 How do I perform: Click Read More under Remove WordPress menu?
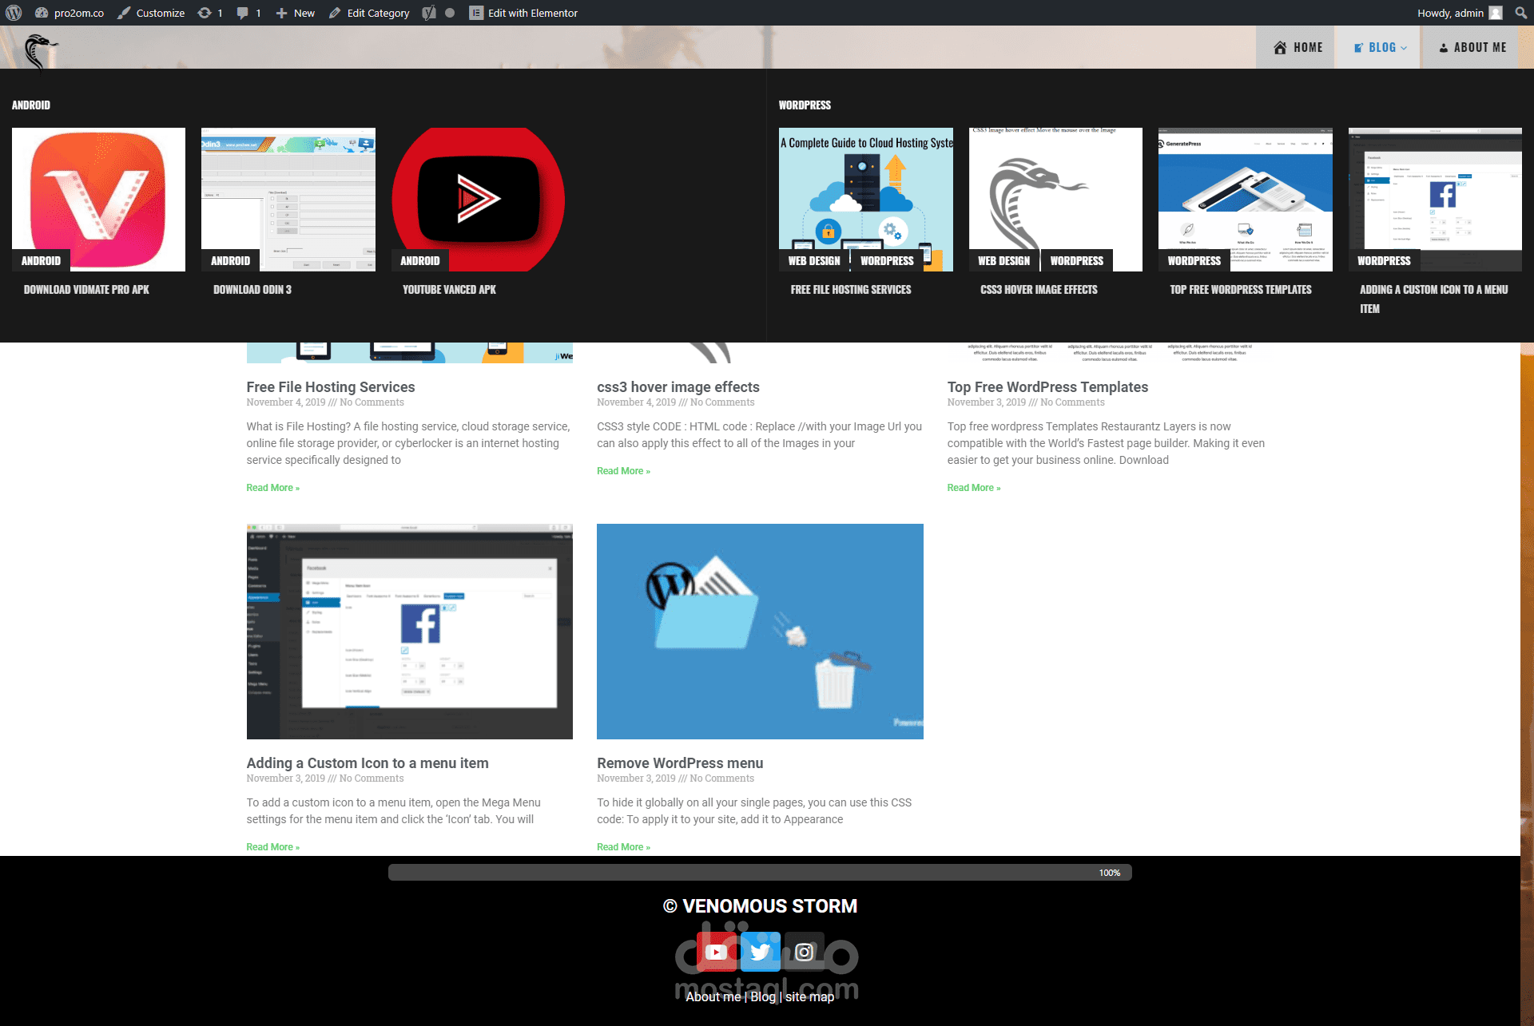(623, 847)
